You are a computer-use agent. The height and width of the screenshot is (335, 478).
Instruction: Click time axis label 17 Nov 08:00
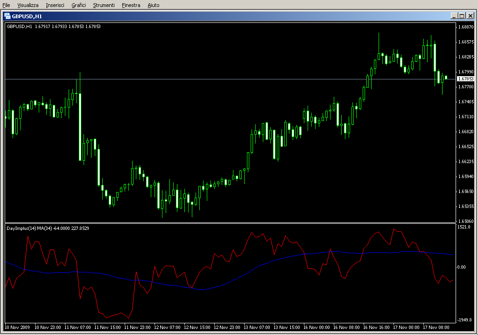pos(436,328)
